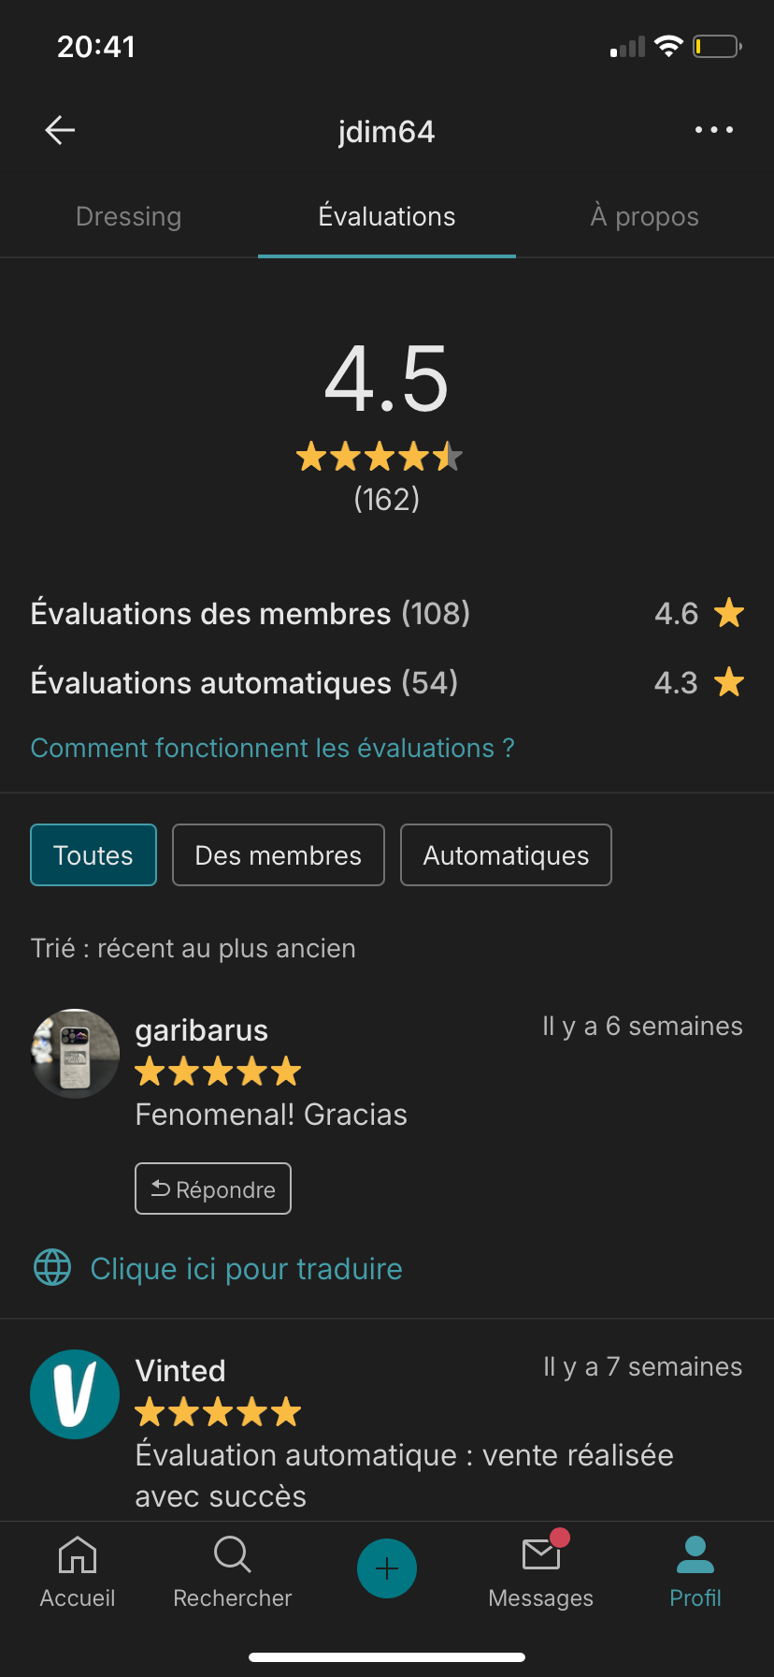Tap the globe translate icon

click(52, 1268)
